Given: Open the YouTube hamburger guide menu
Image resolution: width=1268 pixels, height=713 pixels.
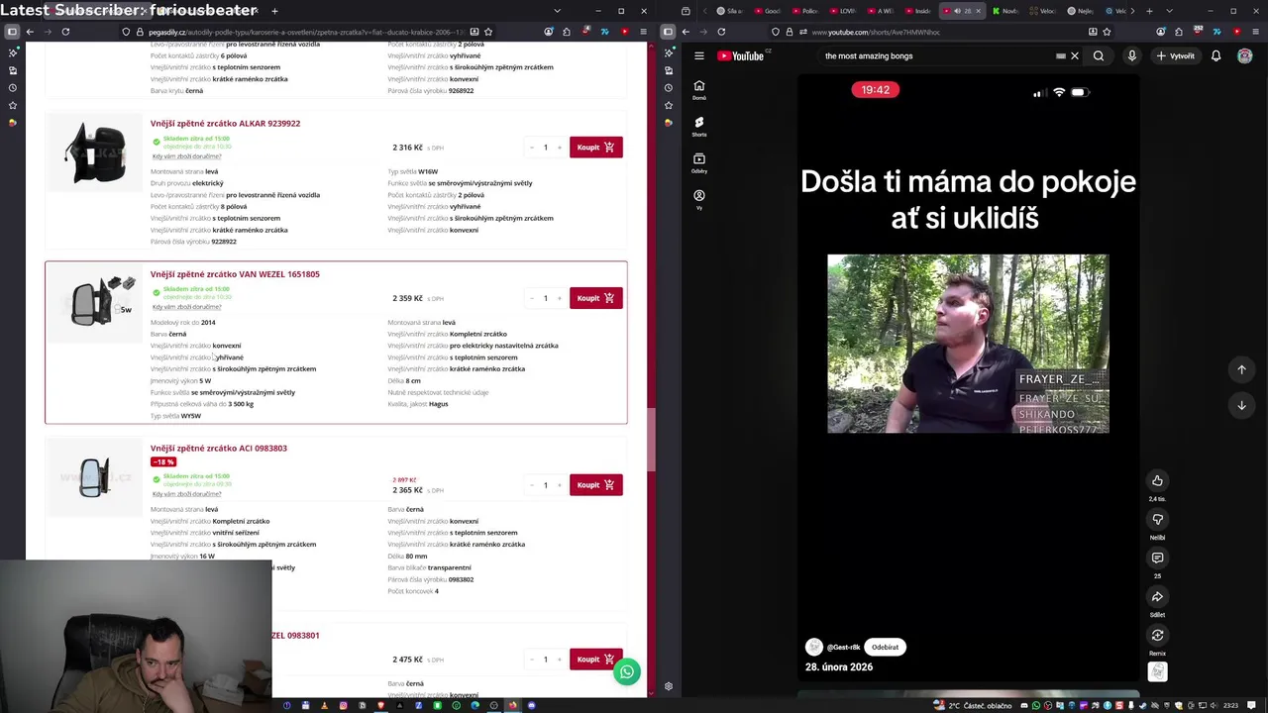Looking at the screenshot, I should pos(698,55).
